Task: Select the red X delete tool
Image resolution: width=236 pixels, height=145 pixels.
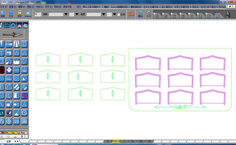Action: pos(24,96)
